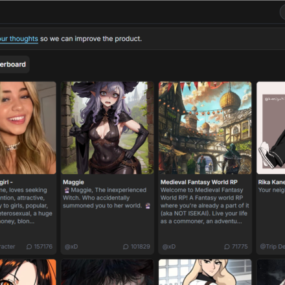285x285 pixels.
Task: Click chat bubble icon next to 101829
Action: click(126, 247)
